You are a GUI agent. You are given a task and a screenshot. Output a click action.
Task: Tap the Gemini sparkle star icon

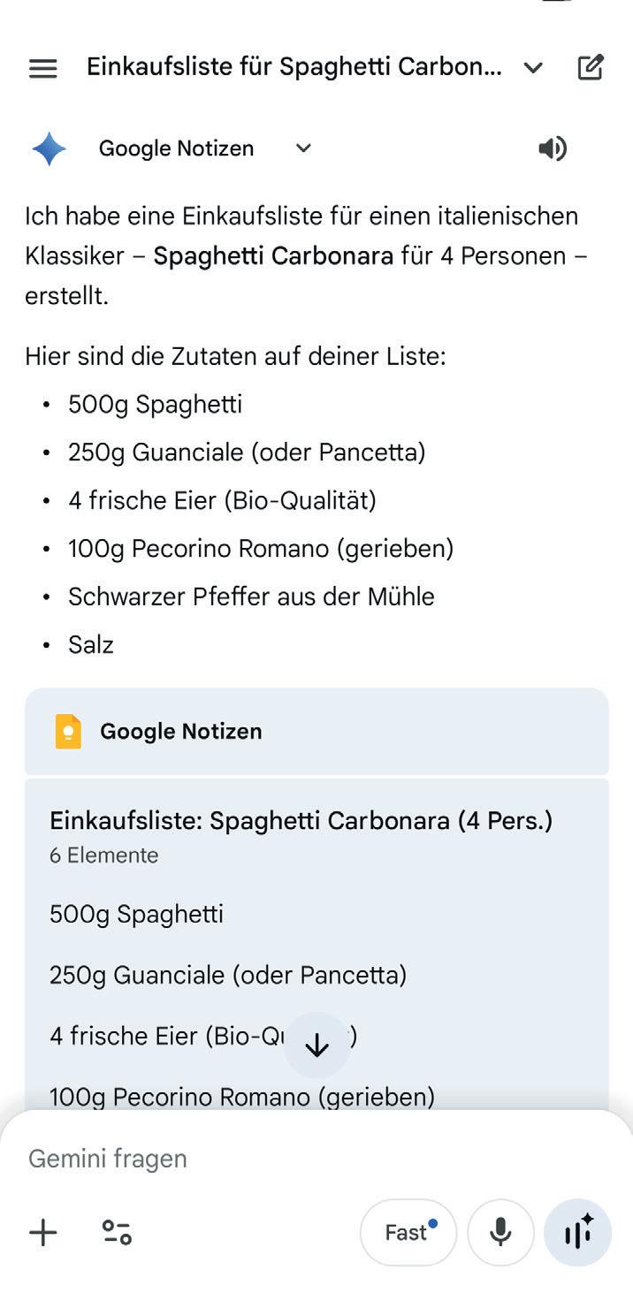(49, 148)
